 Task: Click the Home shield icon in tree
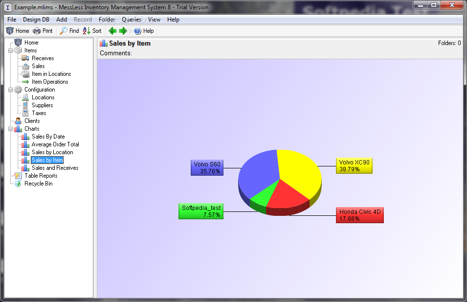click(x=18, y=43)
